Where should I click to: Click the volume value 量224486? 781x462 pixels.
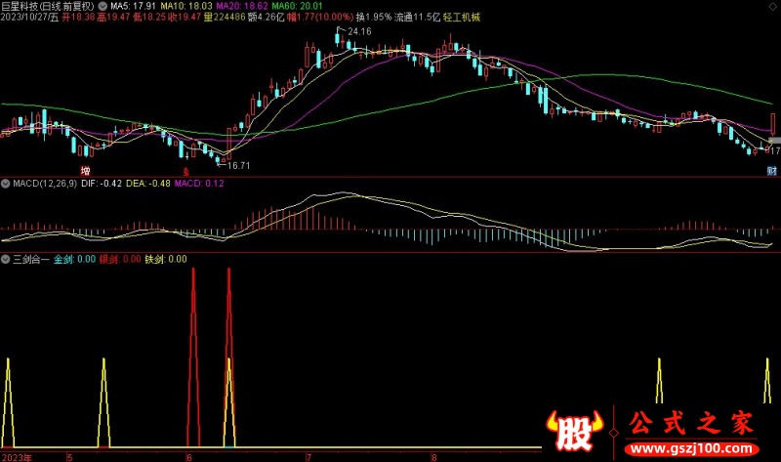click(x=225, y=18)
